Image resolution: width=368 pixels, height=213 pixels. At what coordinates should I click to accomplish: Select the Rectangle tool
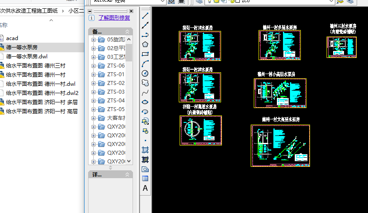(x=145, y=54)
